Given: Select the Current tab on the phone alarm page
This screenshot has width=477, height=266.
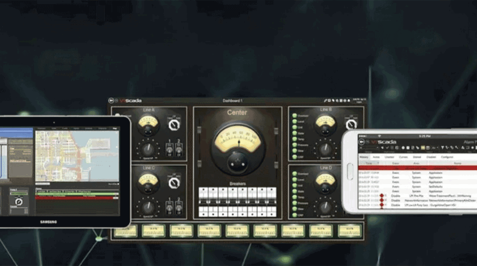Looking at the screenshot, I should 403,157.
